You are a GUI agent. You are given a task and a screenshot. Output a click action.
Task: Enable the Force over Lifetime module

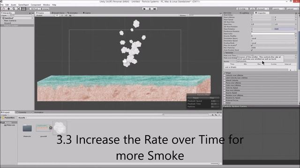[225, 83]
